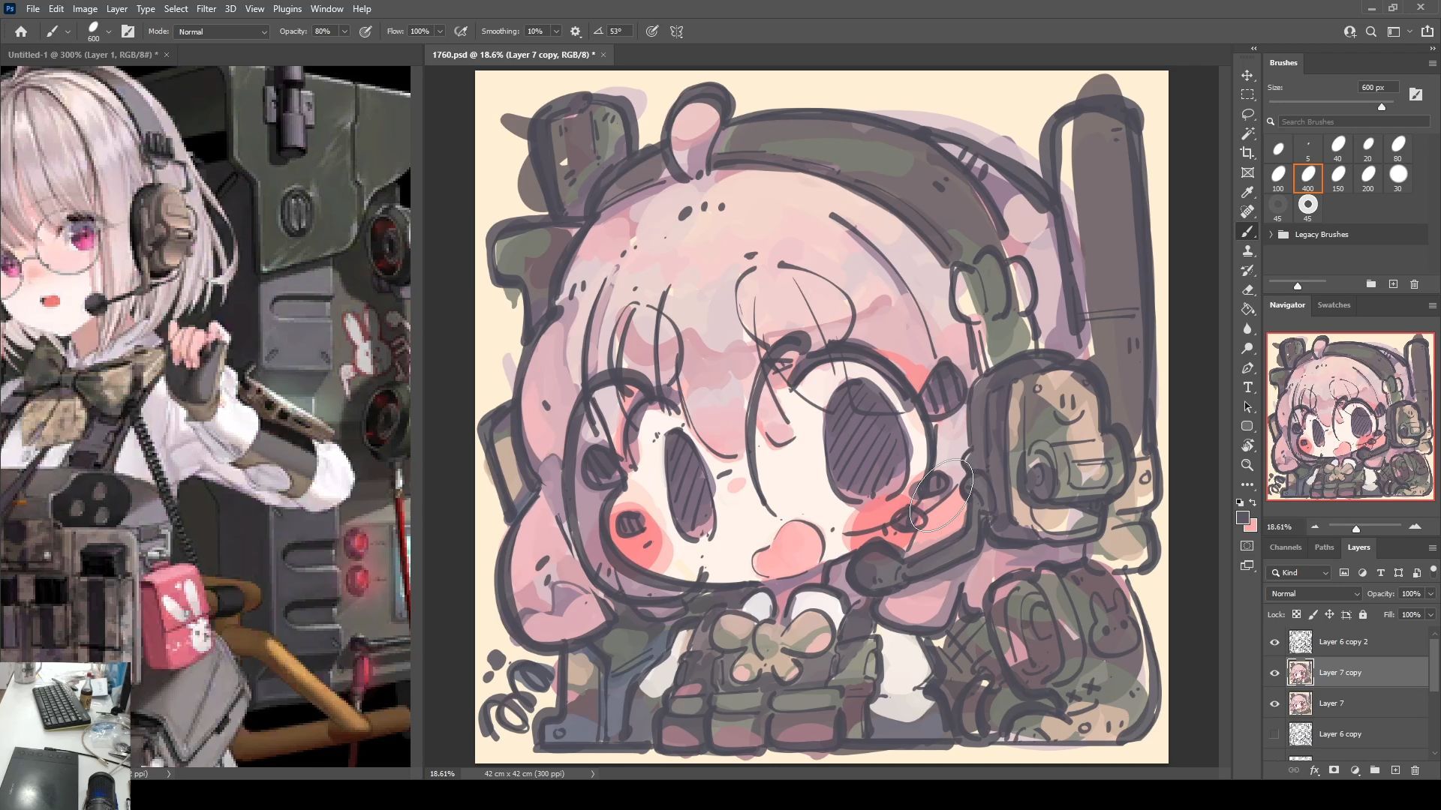Select the Spot Healing Brush tool
The height and width of the screenshot is (810, 1441).
tap(1247, 212)
